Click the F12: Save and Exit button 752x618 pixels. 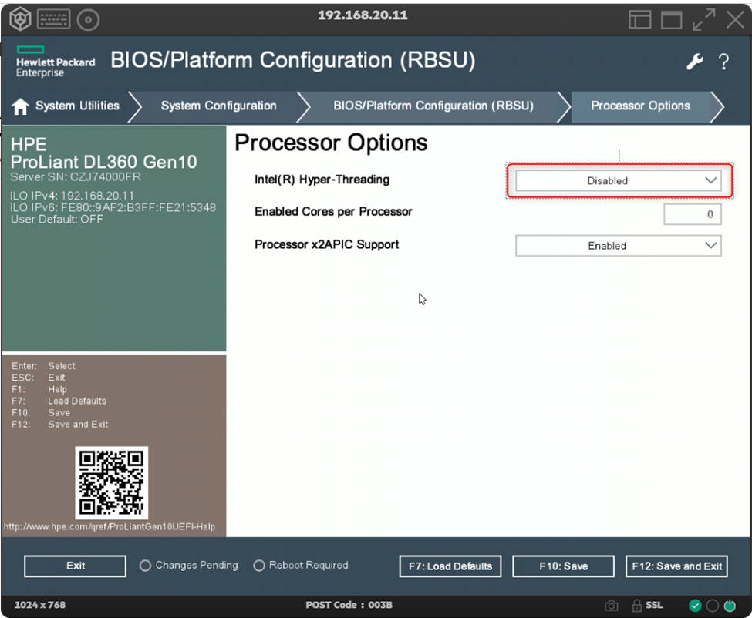click(x=676, y=566)
